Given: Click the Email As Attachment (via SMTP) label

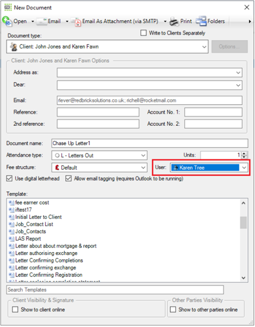Looking at the screenshot, I should (x=120, y=21).
